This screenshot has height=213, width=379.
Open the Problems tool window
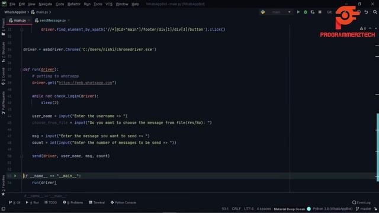pyautogui.click(x=73, y=202)
